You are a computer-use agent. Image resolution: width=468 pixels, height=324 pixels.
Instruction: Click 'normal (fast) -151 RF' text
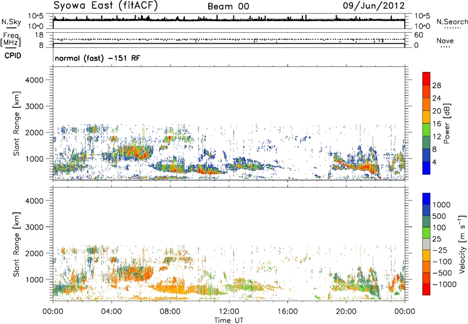pyautogui.click(x=97, y=58)
